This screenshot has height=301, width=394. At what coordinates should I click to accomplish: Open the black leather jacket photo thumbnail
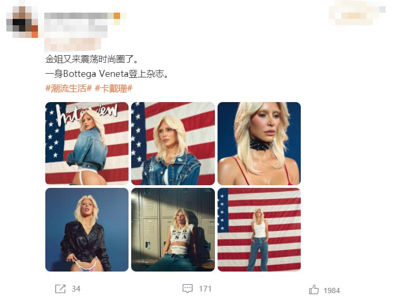click(x=87, y=229)
